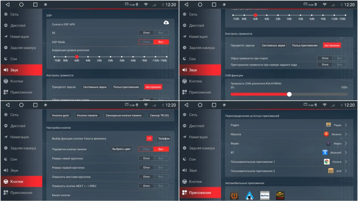Tap the Music app icon in Музыка row
The height and width of the screenshot is (201, 358).
coord(326,134)
